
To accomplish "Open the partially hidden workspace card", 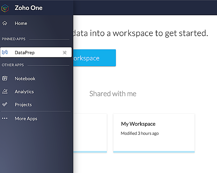I will 90,133.
